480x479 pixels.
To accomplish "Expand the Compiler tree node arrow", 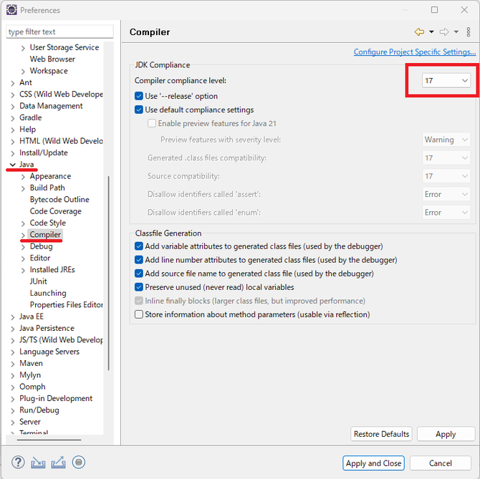I will pos(23,235).
